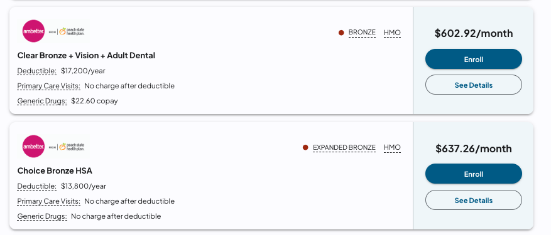
Task: Click Deductible term for $17,200/year plan
Action: point(37,71)
